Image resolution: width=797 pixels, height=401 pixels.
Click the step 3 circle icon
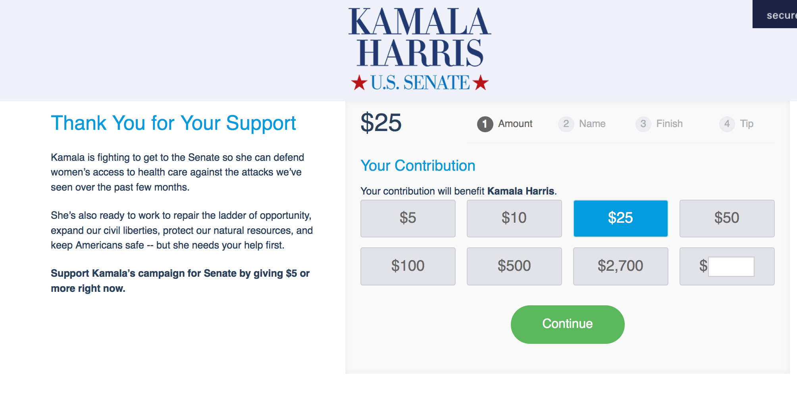pos(643,124)
